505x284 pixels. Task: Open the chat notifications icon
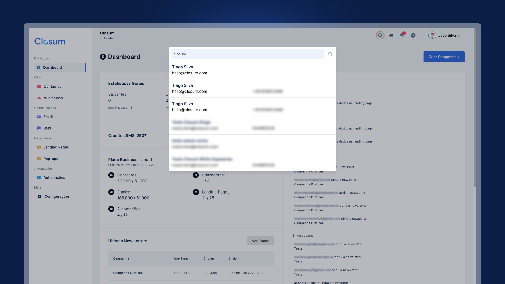pos(402,35)
